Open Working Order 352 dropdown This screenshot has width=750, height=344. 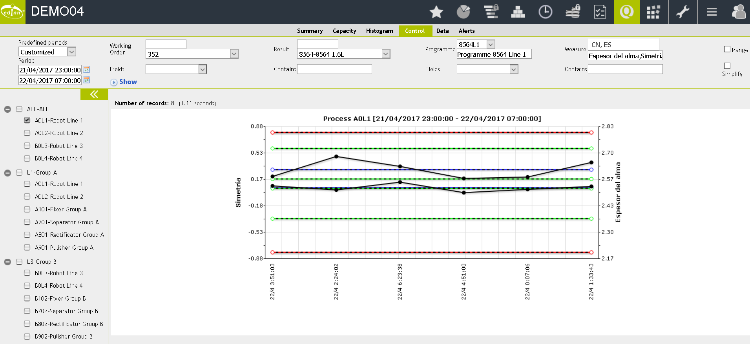pos(192,54)
